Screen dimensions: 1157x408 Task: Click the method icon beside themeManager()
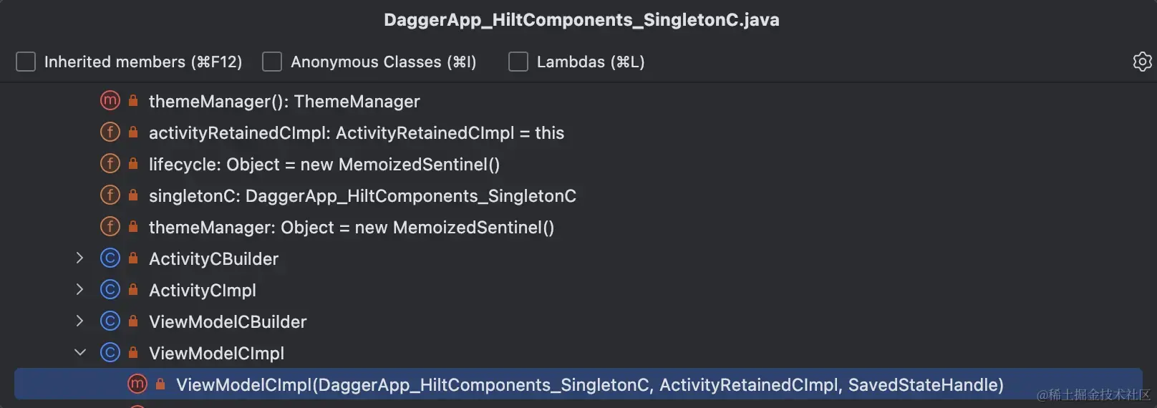coord(110,101)
